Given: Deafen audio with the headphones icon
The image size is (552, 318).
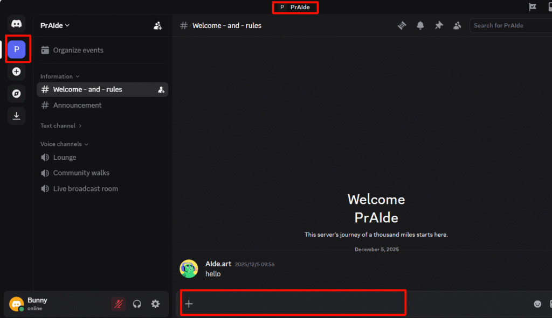Looking at the screenshot, I should click(x=137, y=303).
